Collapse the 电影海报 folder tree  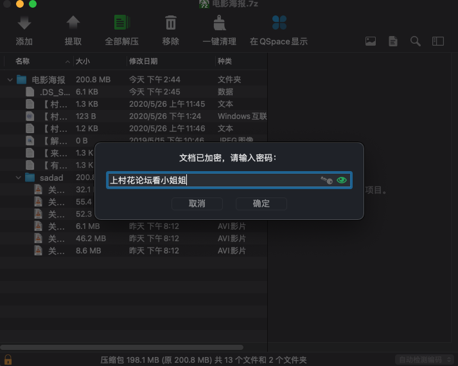click(10, 80)
